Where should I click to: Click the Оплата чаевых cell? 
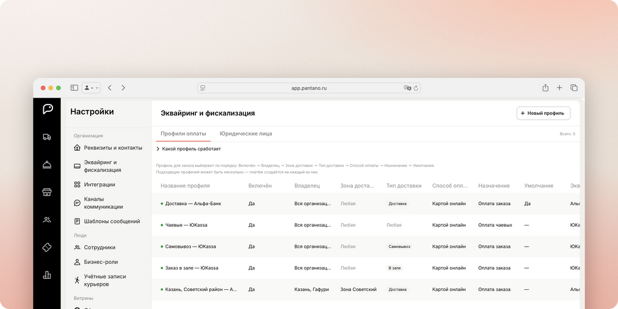pyautogui.click(x=495, y=225)
